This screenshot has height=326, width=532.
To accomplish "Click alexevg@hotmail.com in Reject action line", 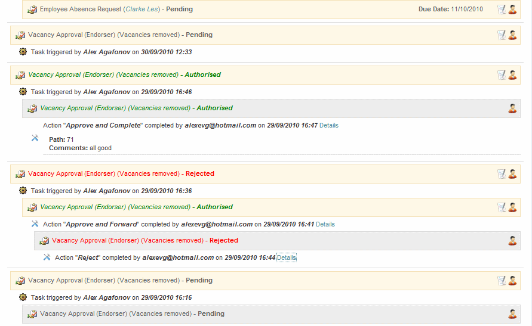I will 178,257.
